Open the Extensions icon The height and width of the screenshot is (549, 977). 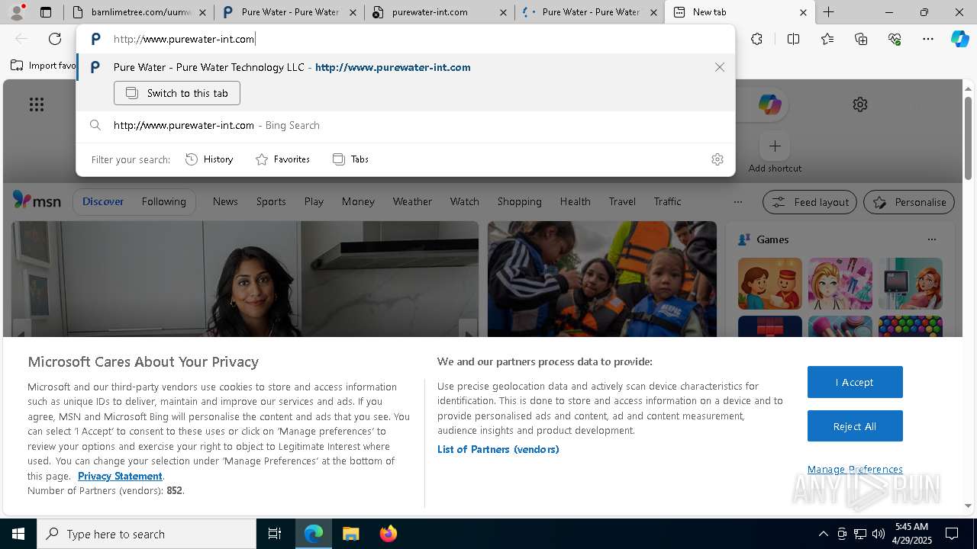[756, 39]
